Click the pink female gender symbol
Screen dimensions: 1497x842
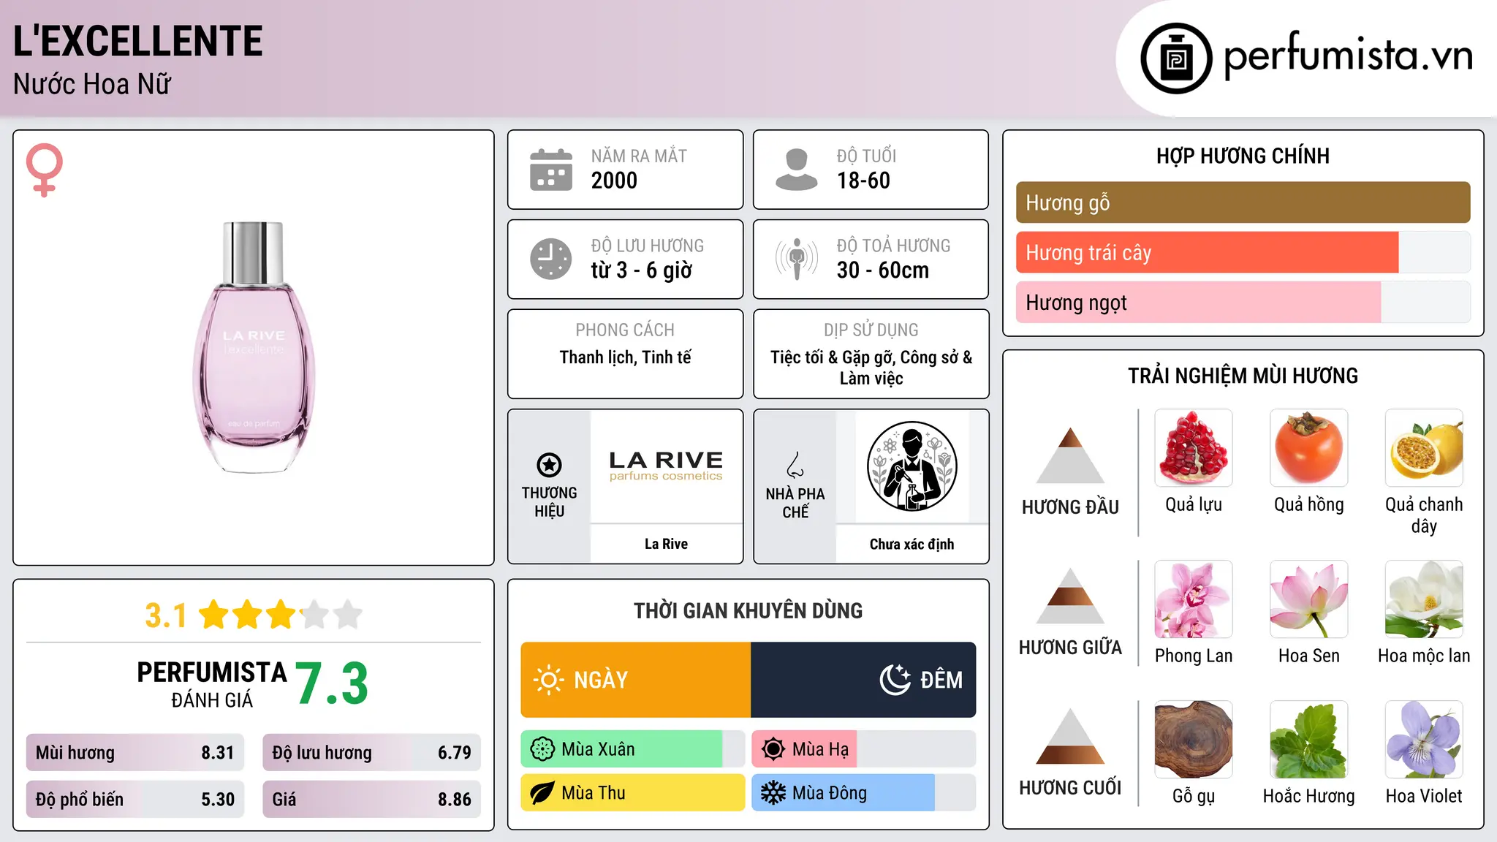click(45, 170)
